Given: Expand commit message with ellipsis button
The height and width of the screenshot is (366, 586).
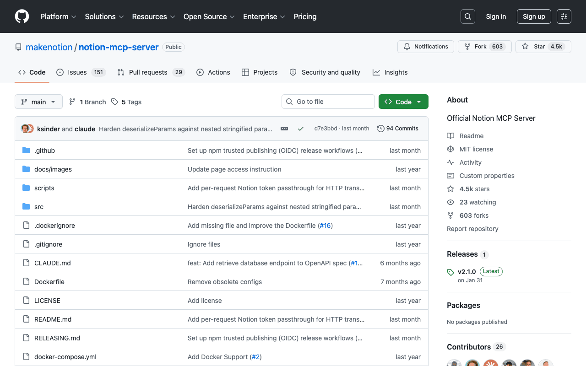Looking at the screenshot, I should point(284,129).
